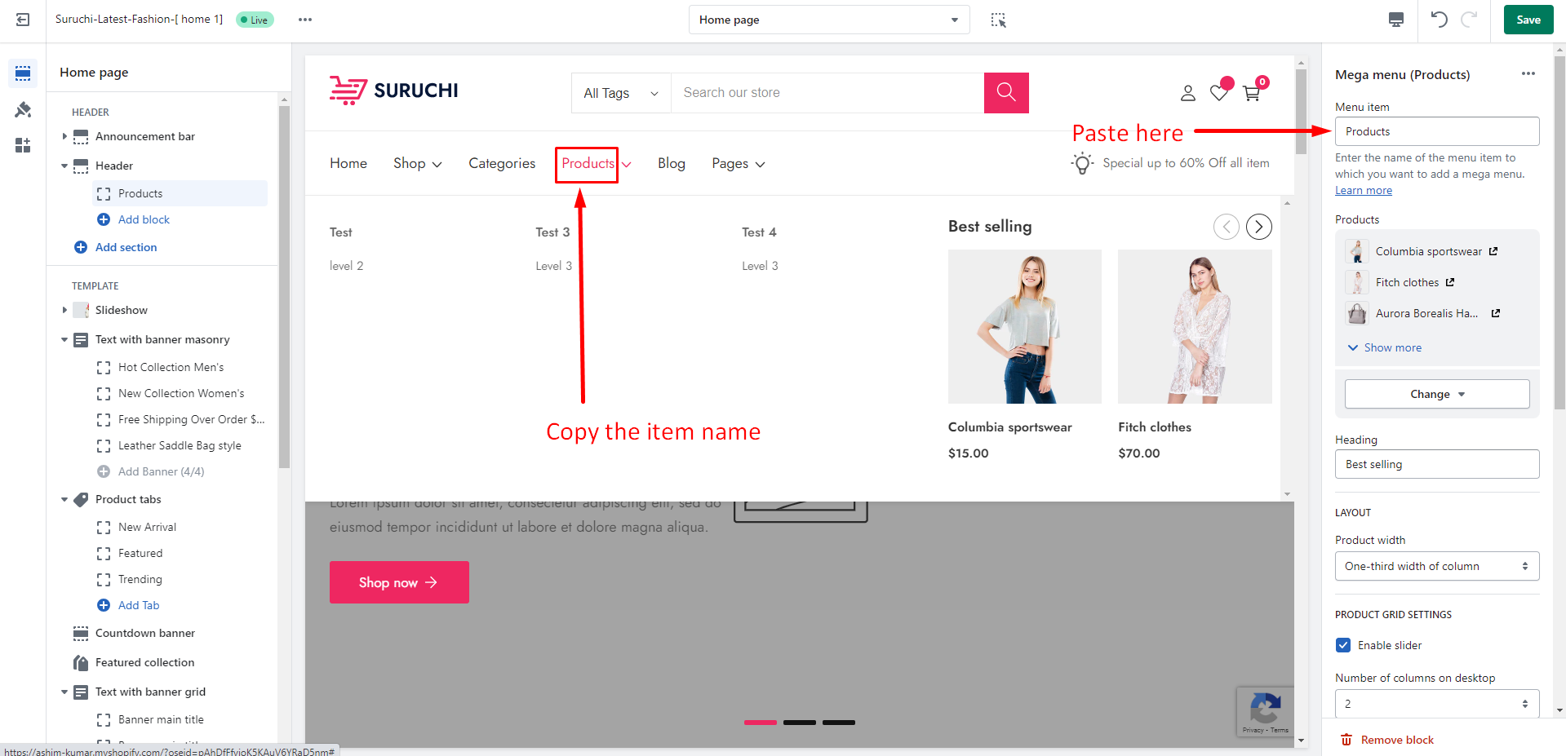Collapse the Product tabs section
1566x756 pixels.
(x=64, y=499)
